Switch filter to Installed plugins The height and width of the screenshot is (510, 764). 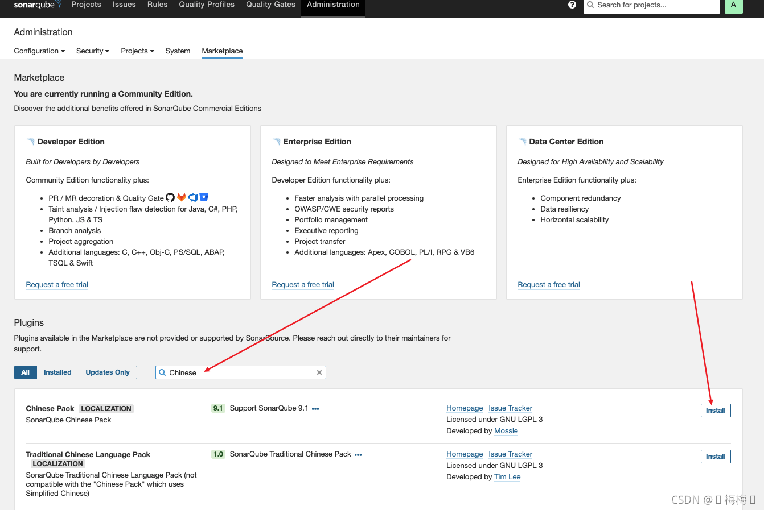(x=57, y=372)
